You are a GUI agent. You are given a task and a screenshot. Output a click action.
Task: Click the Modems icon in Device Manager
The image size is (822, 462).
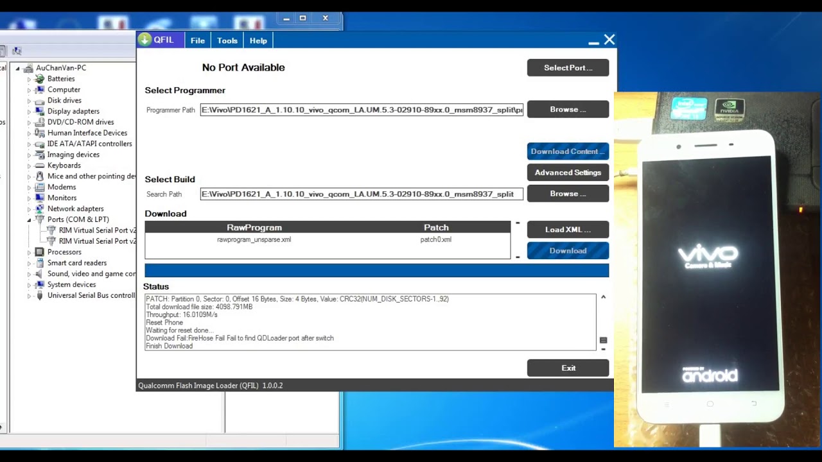(40, 187)
